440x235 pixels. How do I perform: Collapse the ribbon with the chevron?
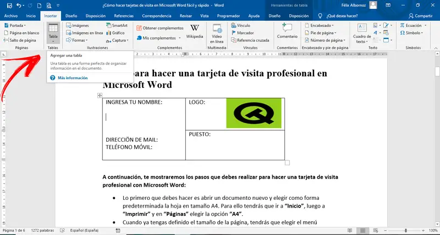436,48
